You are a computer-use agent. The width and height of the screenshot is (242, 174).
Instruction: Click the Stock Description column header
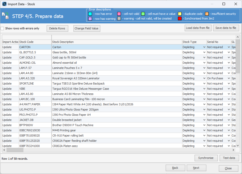coord(116,42)
